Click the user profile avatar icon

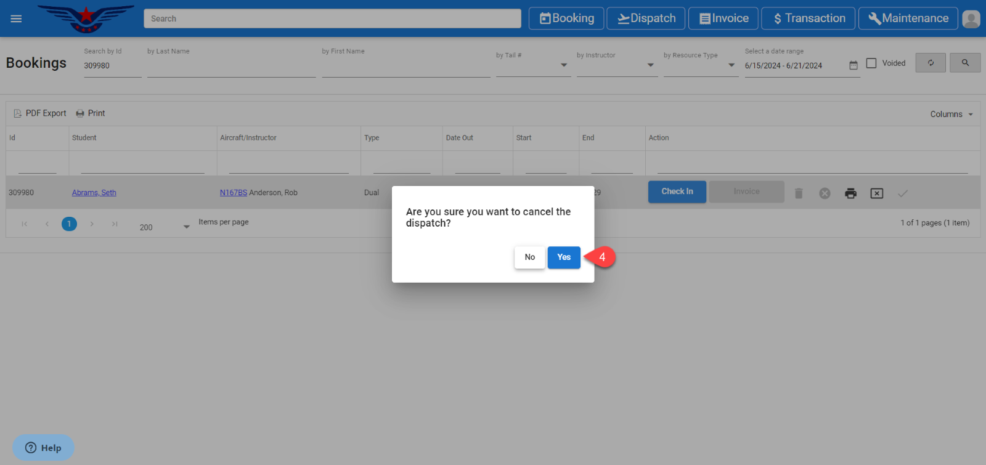point(971,19)
